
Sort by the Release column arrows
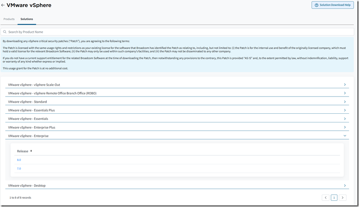click(31, 151)
